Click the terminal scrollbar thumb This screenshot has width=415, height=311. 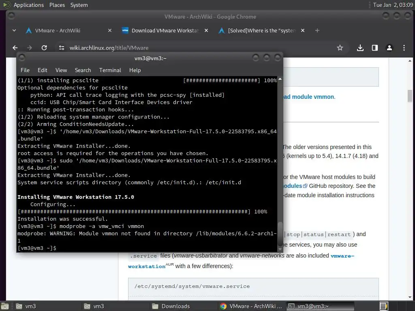pos(280,234)
